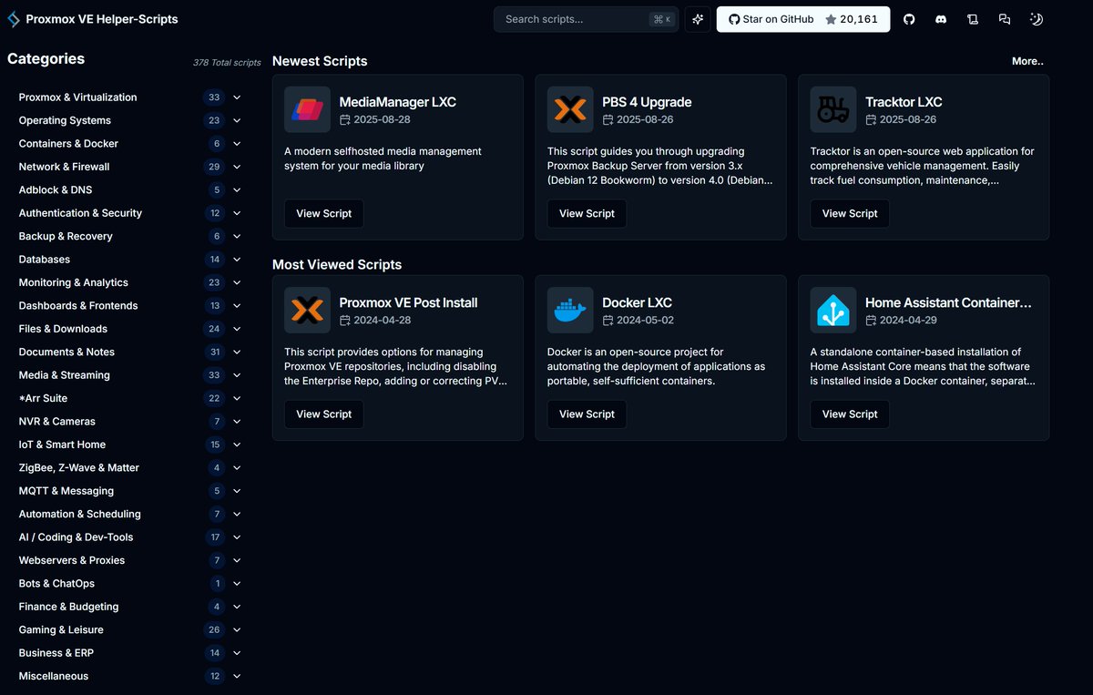Expand the Databases category chevron
Viewport: 1093px width, 695px height.
[x=237, y=260]
